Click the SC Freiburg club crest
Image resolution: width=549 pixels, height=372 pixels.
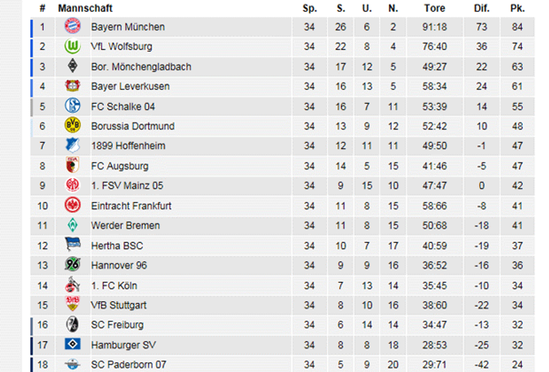pos(72,324)
